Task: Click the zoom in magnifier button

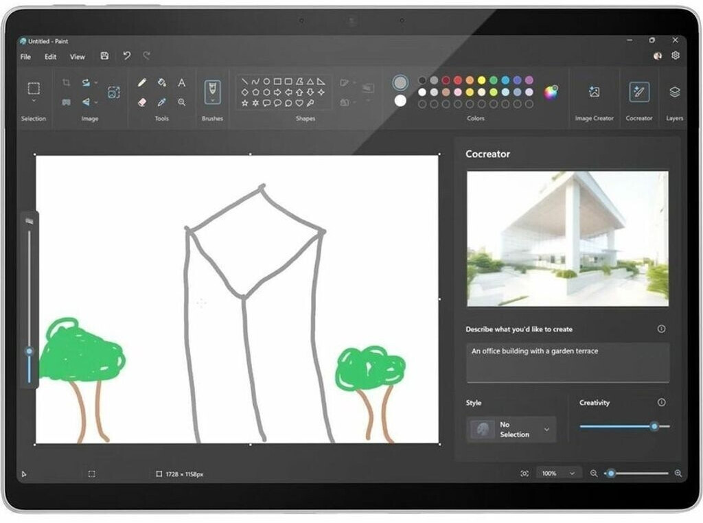Action: [678, 474]
